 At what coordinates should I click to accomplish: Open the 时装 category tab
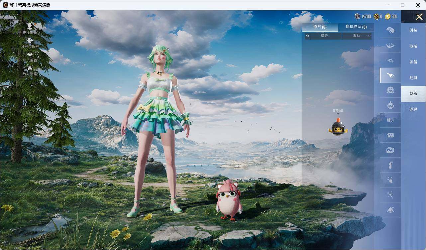pyautogui.click(x=413, y=30)
